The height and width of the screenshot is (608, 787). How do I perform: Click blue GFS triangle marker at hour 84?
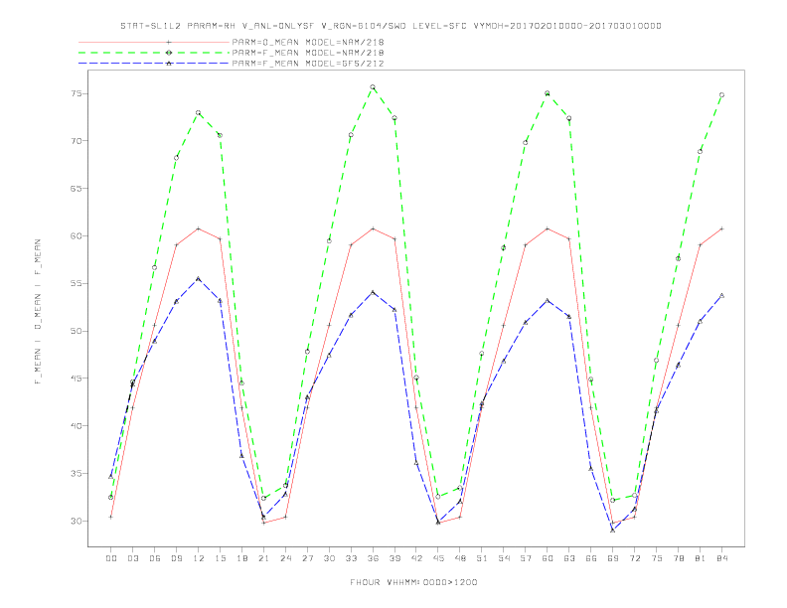coord(722,295)
